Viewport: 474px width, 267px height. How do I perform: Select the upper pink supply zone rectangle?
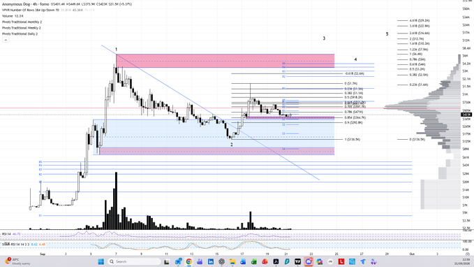pyautogui.click(x=225, y=61)
